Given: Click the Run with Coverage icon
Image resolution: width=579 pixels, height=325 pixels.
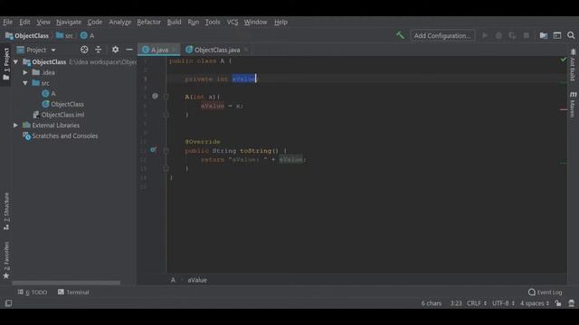Looking at the screenshot, I should click(512, 35).
